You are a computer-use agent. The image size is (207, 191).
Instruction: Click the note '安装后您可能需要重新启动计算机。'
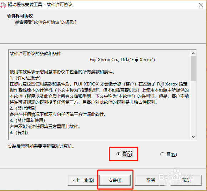41,146
